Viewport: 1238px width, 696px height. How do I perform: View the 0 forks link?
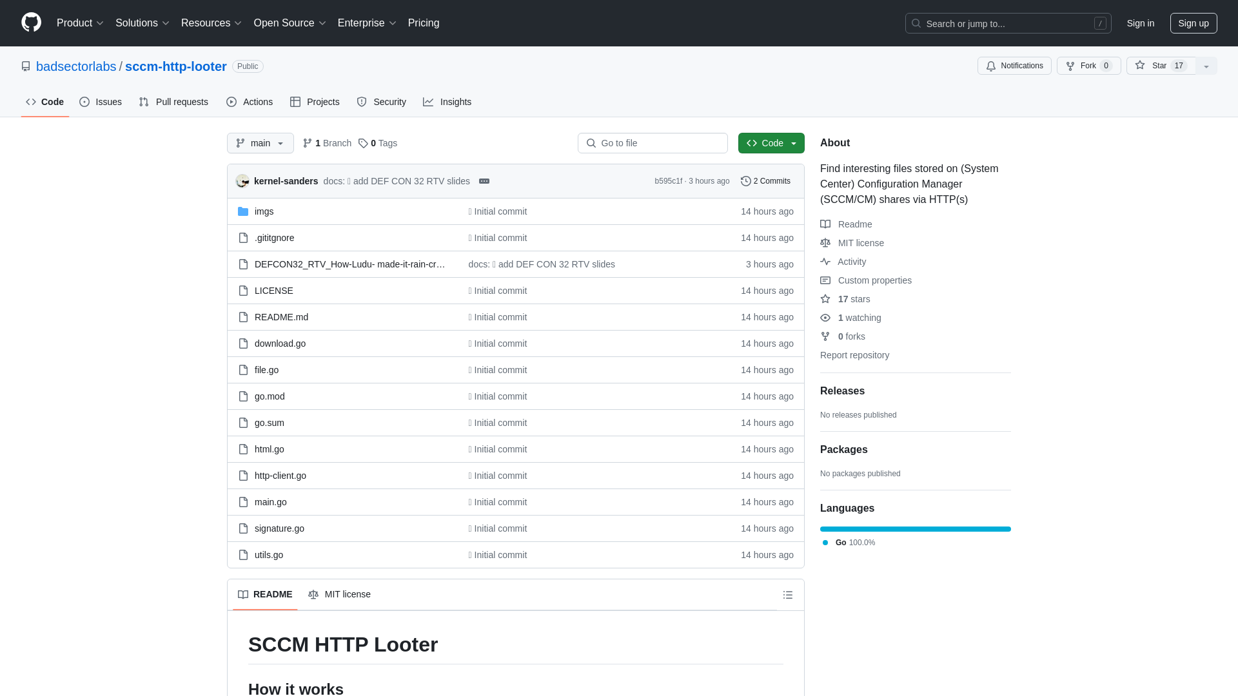pos(843,336)
